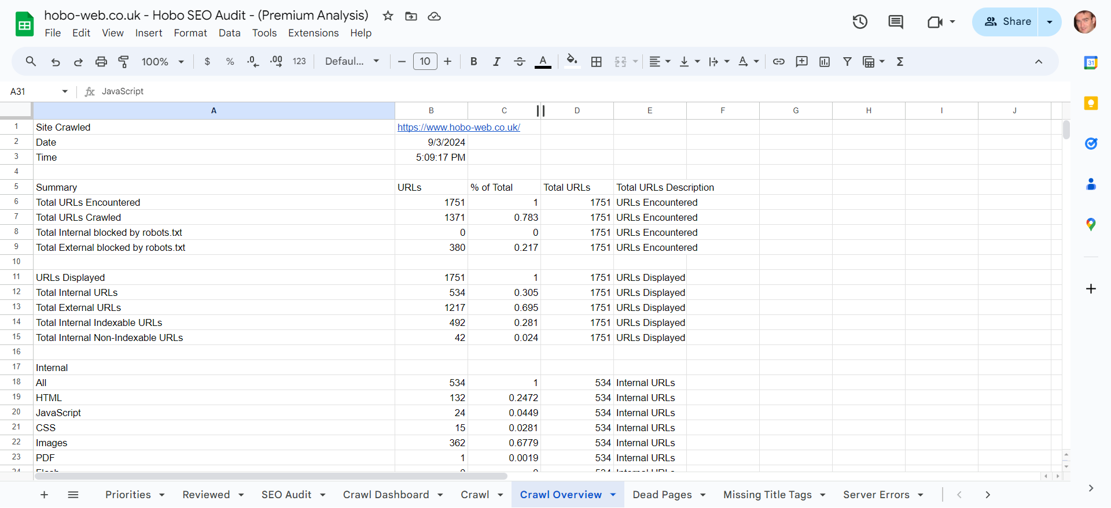Screen dimensions: 1111x508
Task: Open horizontal align dropdown
Action: [x=659, y=61]
